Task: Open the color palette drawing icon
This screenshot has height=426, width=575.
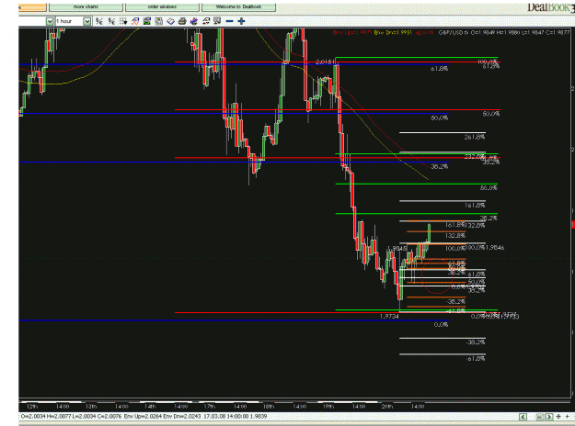Action: [x=194, y=21]
